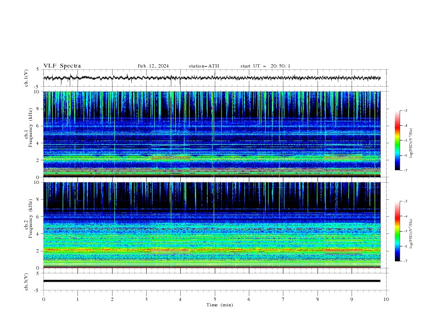Screen dimensions: 435x336
Task: Click the ch.2 frequency axis "6" tick label
Action: (x=38, y=217)
